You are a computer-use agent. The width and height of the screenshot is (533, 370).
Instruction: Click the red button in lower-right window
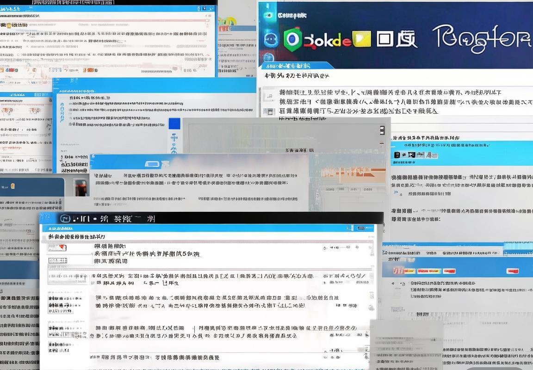click(x=513, y=271)
